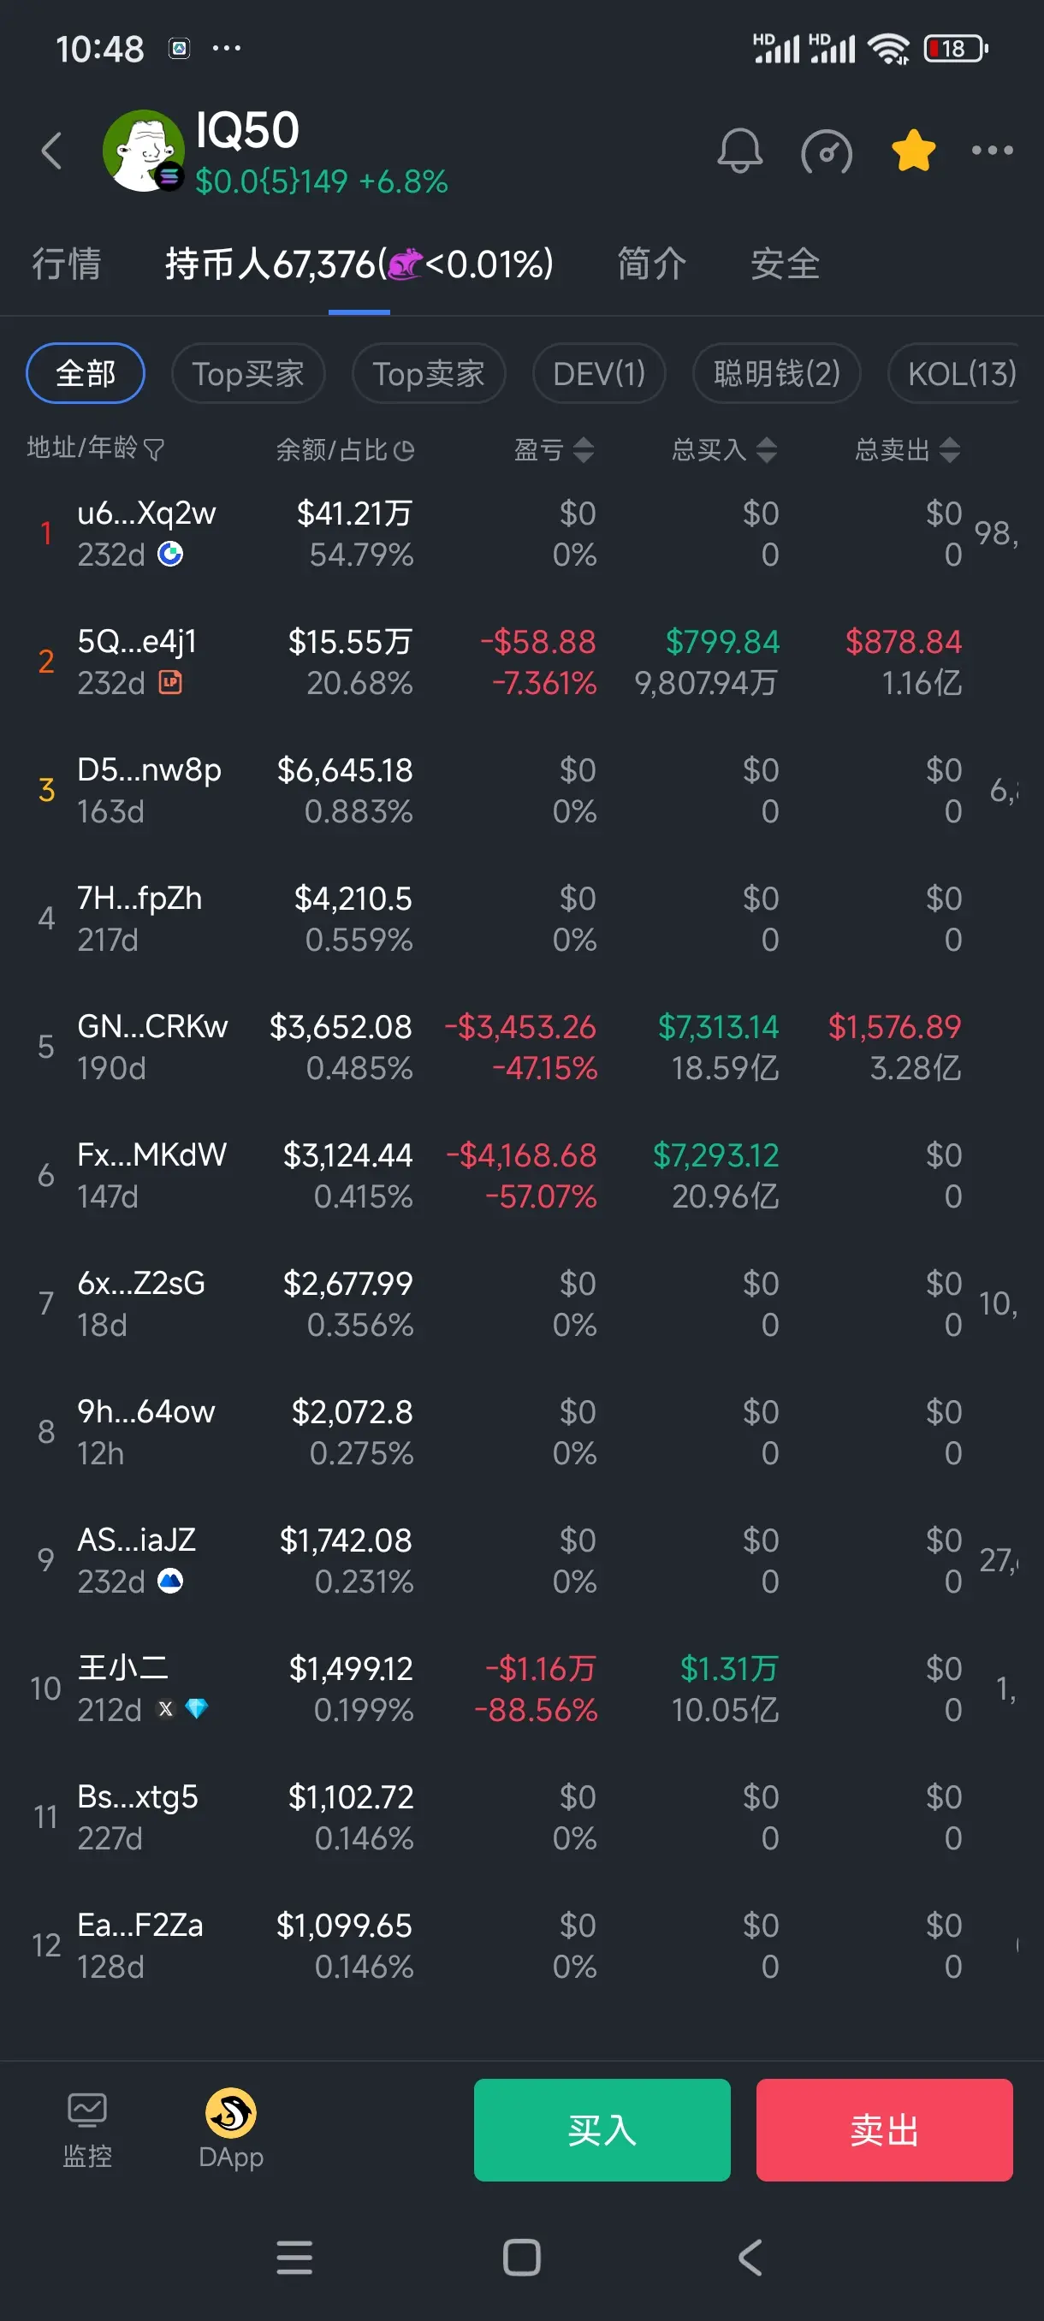Viewport: 1044px width, 2321px height.
Task: Switch to the 安全 tab
Action: click(785, 264)
